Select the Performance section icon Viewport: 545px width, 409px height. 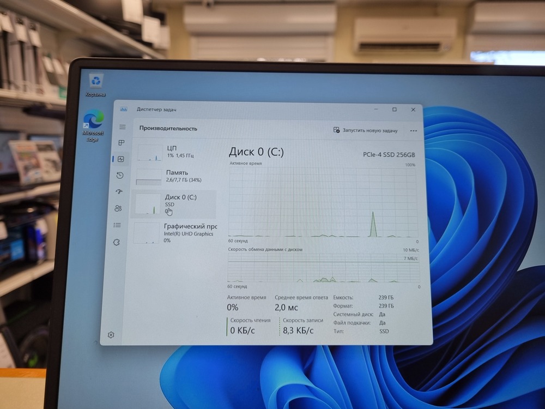120,159
